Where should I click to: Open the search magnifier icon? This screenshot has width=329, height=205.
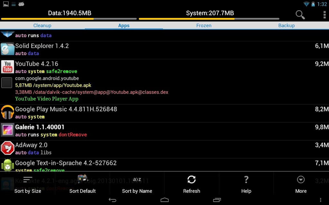(300, 15)
